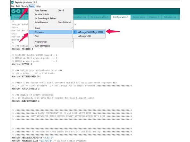This screenshot has height=142, width=190.
Task: Choose Burn Bootloader
Action: tap(51, 46)
